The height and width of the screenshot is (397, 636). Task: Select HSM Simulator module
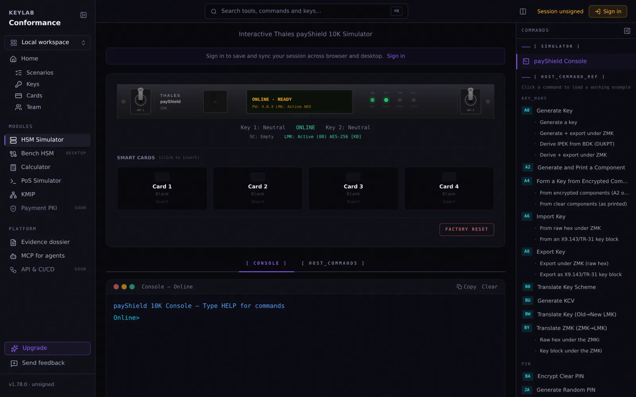(47, 140)
